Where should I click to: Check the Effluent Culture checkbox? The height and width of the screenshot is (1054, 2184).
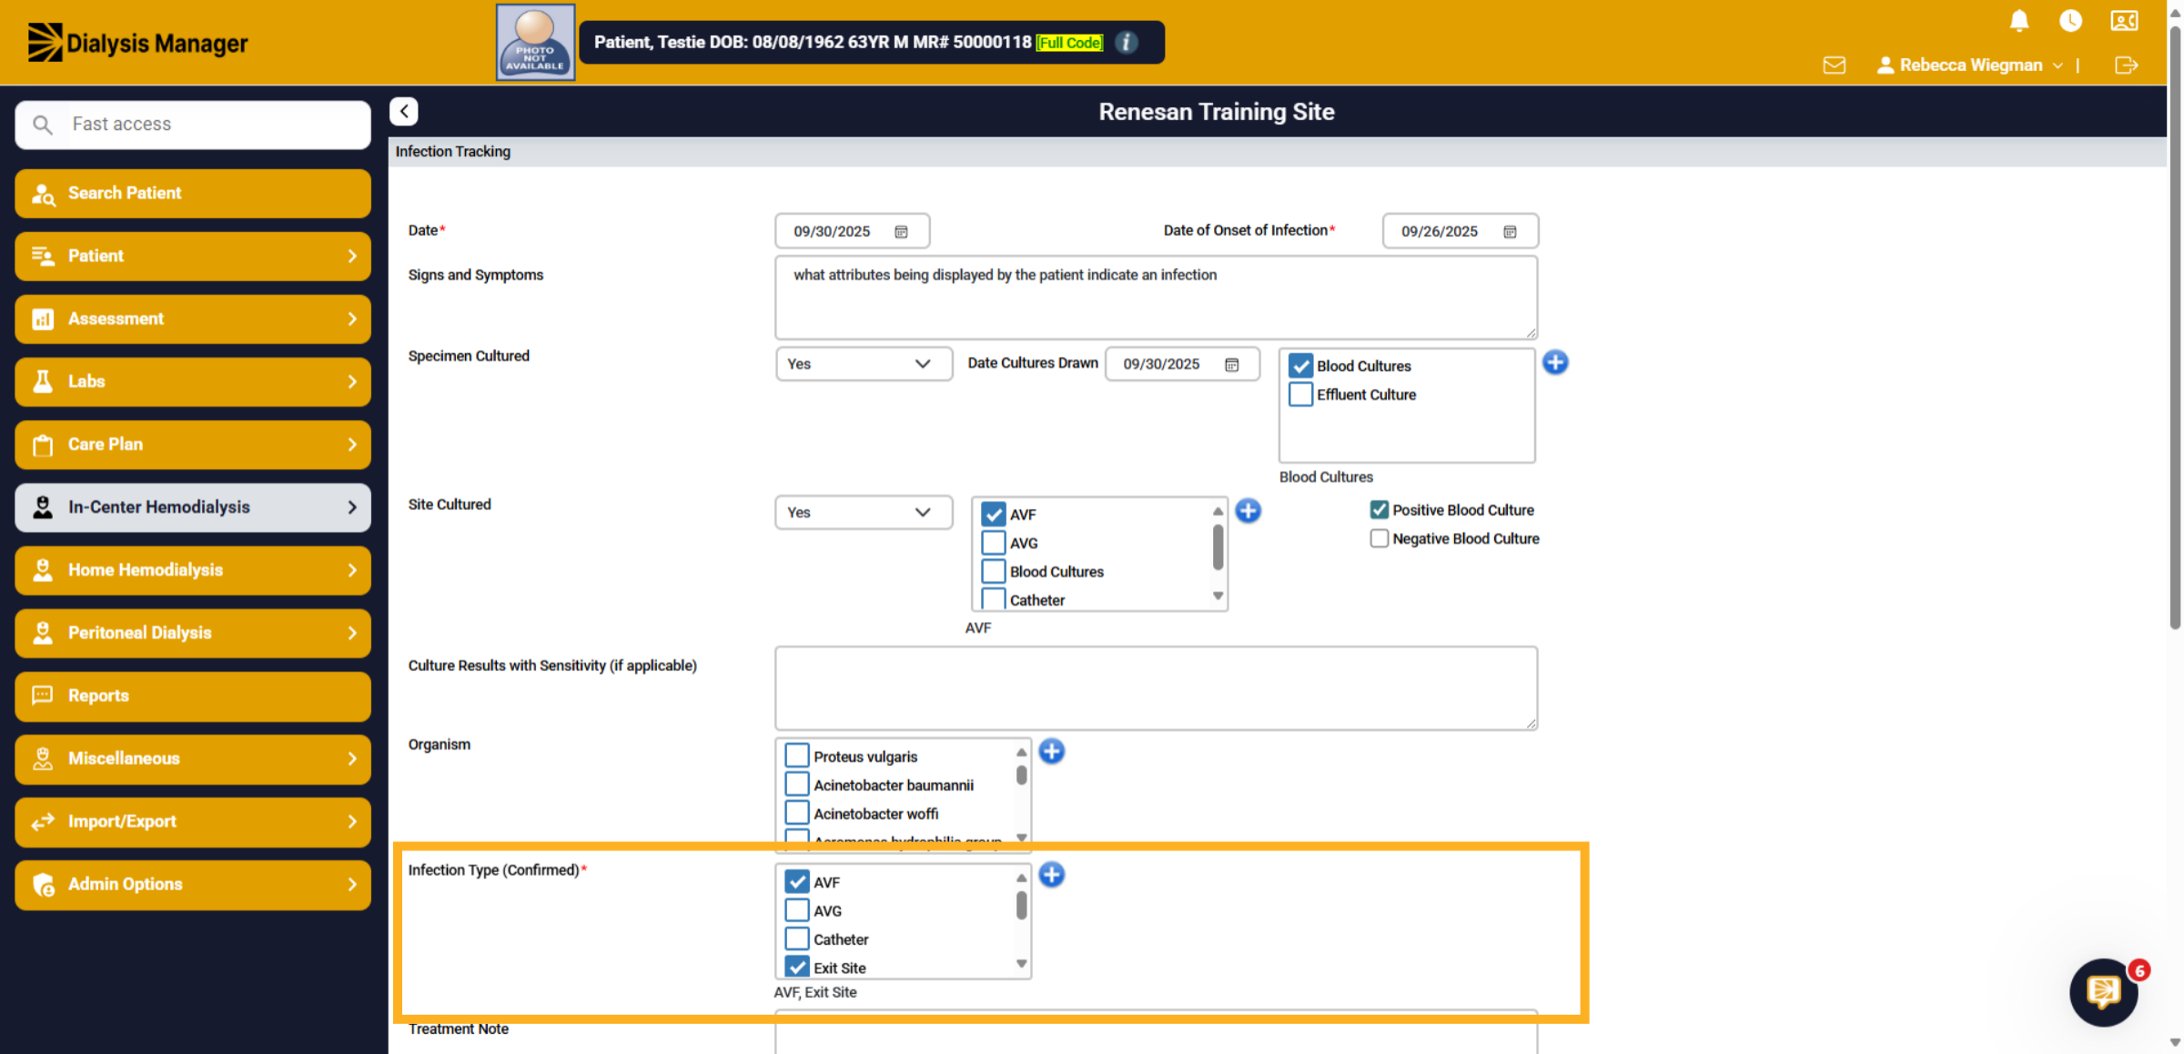tap(1300, 395)
